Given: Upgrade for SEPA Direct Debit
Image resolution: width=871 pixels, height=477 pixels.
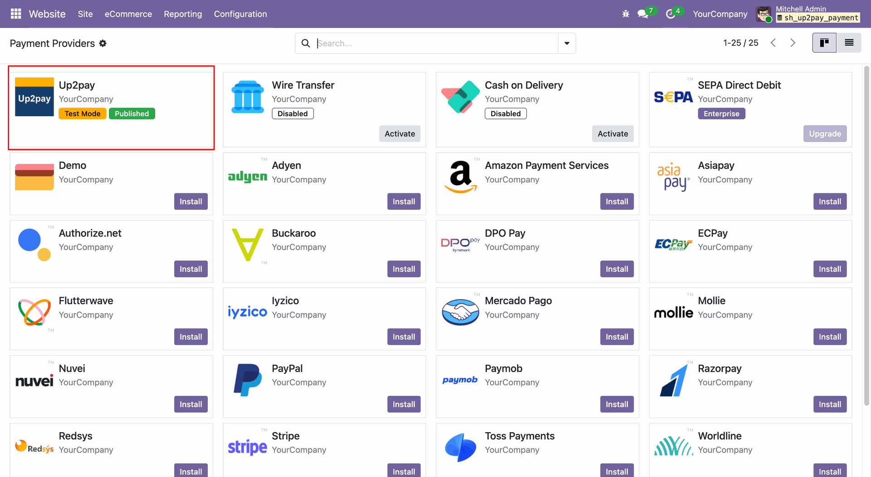Looking at the screenshot, I should coord(825,133).
